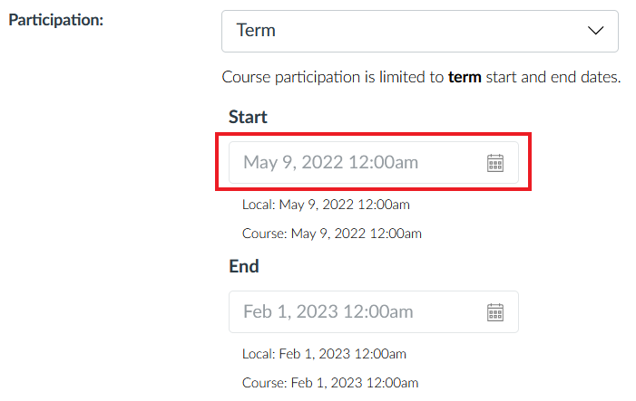
Task: Select Local May 9, 2022 time text
Action: coord(326,205)
